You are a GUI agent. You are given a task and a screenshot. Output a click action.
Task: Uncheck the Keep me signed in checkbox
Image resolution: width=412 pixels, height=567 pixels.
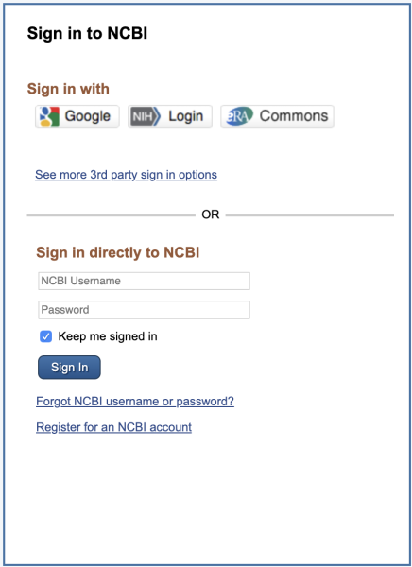tap(45, 336)
